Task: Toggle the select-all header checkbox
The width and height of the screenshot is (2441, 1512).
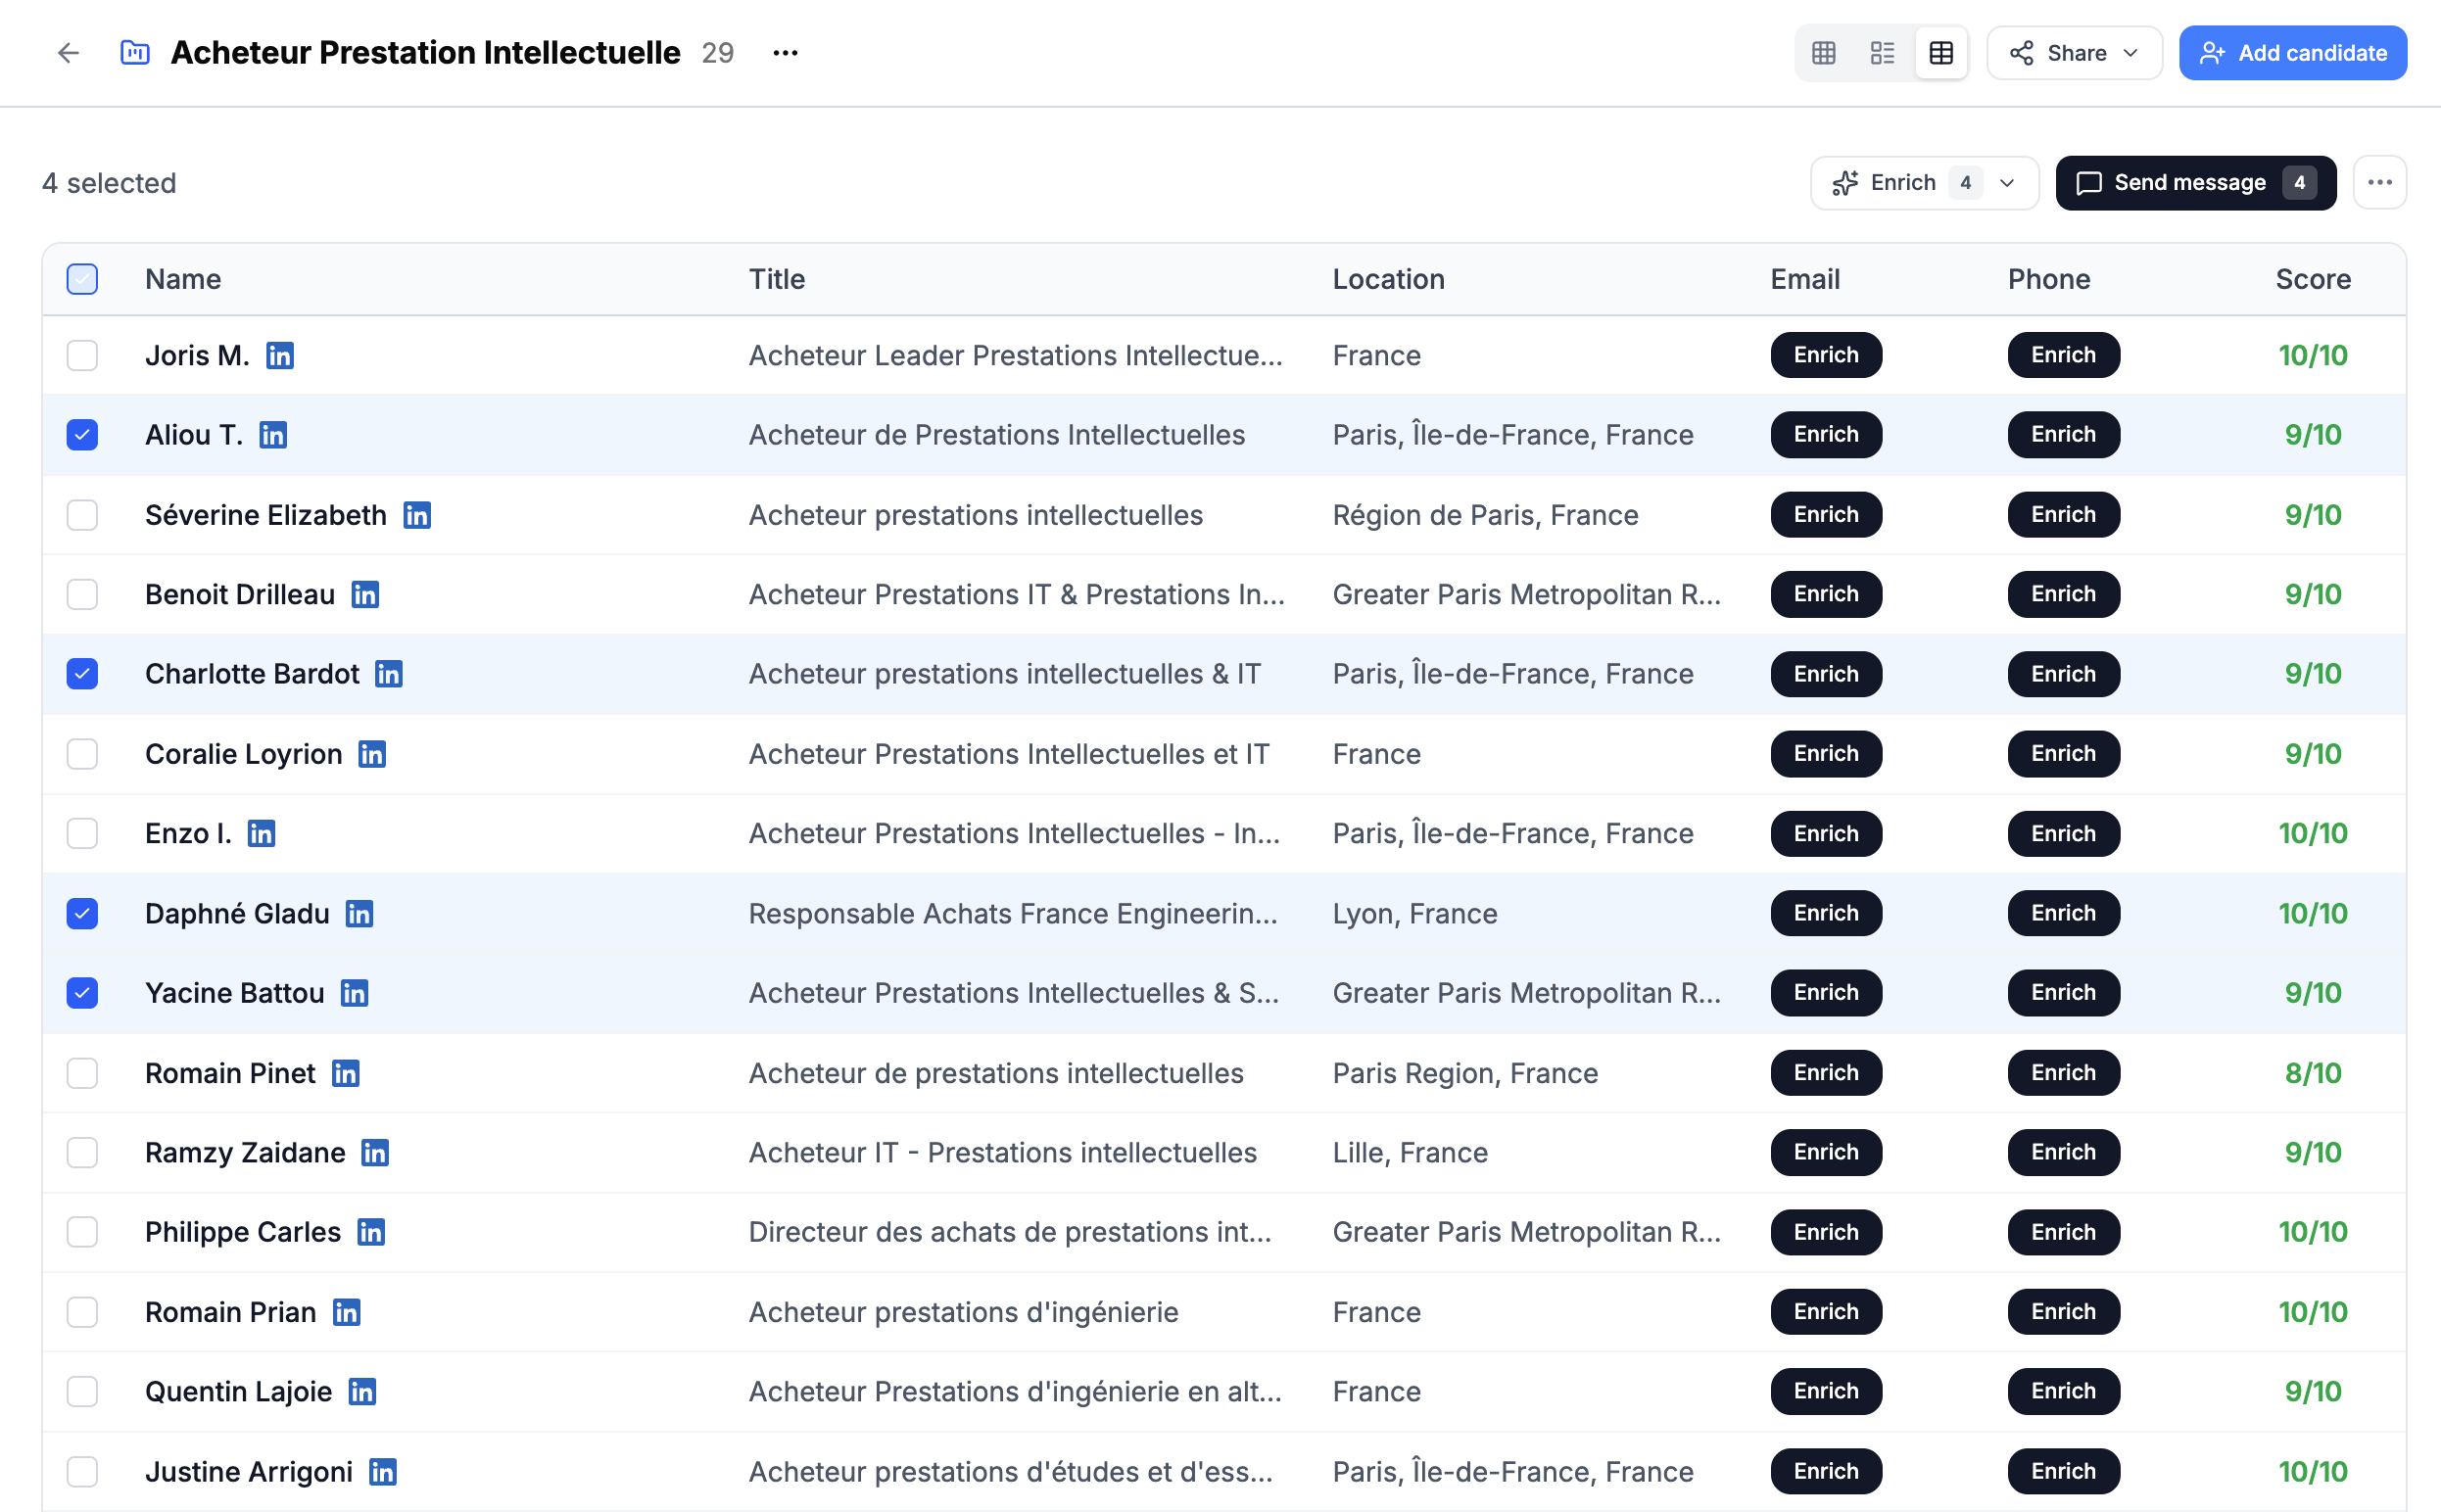Action: click(82, 279)
